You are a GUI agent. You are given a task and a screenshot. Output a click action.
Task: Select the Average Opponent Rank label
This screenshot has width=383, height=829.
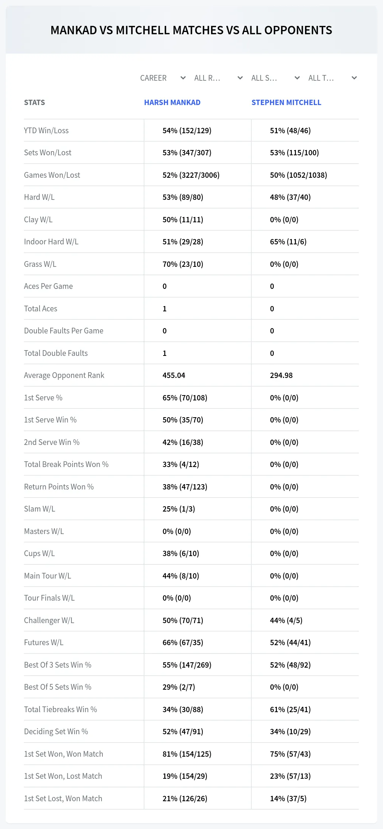[x=64, y=375]
